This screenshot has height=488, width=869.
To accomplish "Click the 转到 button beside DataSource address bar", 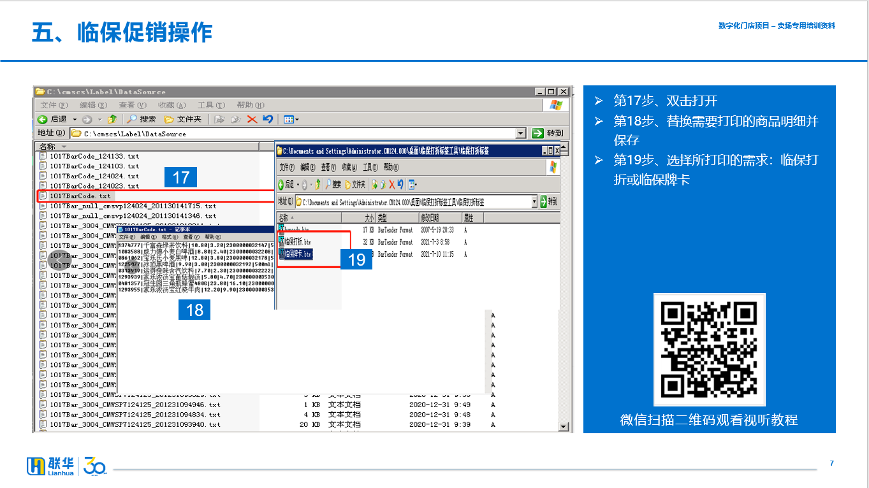I will tap(548, 133).
